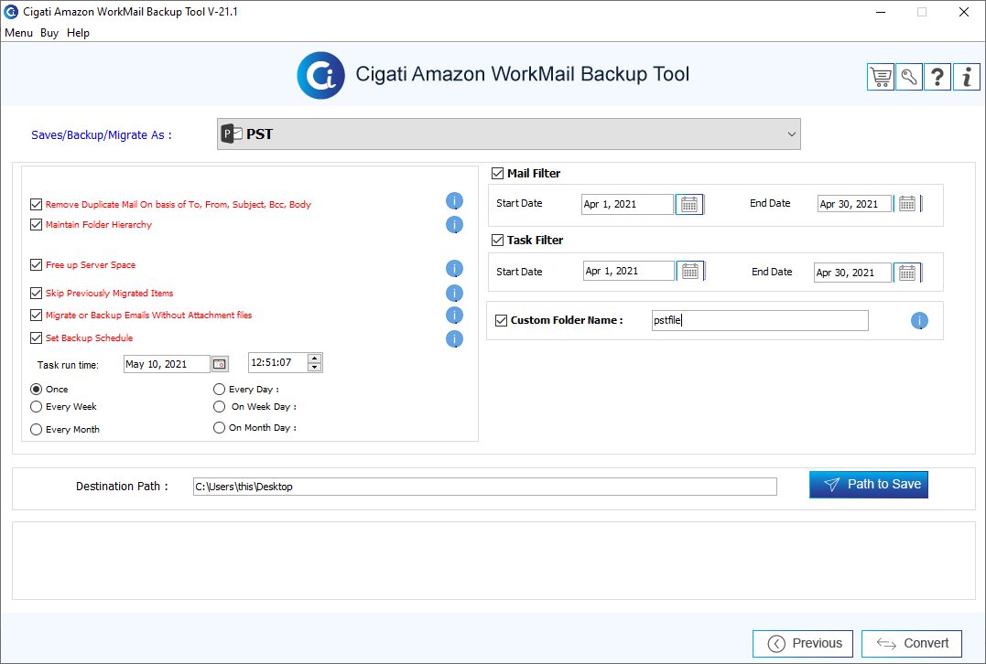
Task: Disable Free up Server Space
Action: pyautogui.click(x=36, y=264)
